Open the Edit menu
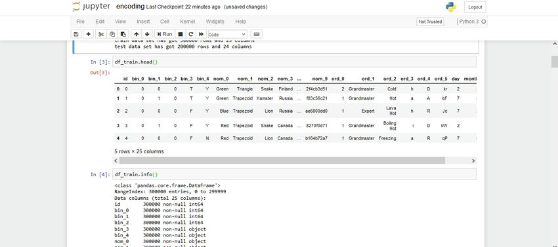 (x=100, y=22)
